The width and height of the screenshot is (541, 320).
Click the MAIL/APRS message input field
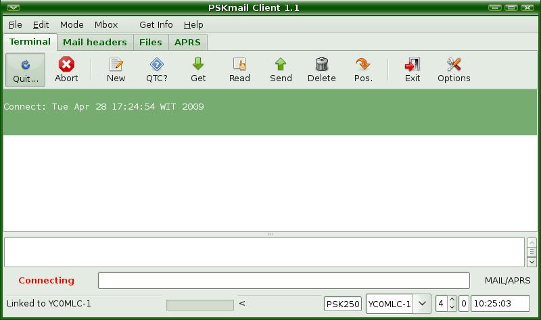283,280
